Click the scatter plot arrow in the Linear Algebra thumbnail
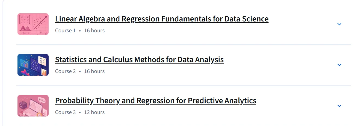Image resolution: width=361 pixels, height=126 pixels. tap(40, 23)
